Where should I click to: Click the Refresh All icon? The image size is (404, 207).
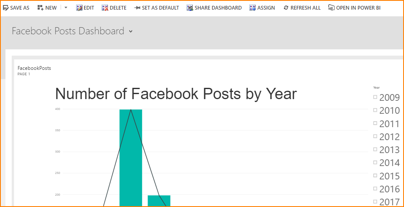(x=286, y=8)
